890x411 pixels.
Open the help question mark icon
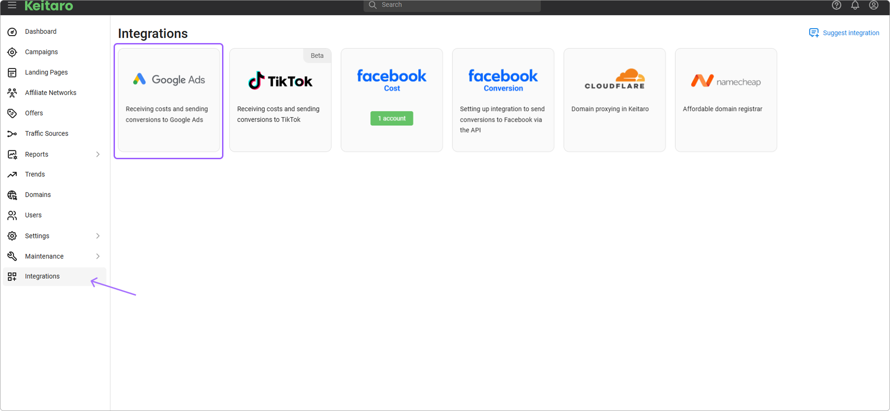pyautogui.click(x=836, y=5)
